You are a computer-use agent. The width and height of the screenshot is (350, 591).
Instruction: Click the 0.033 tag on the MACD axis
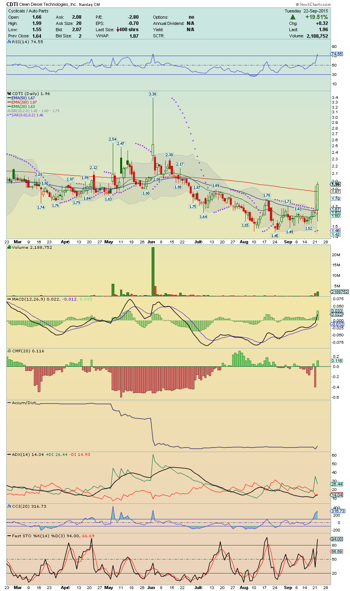click(x=337, y=311)
